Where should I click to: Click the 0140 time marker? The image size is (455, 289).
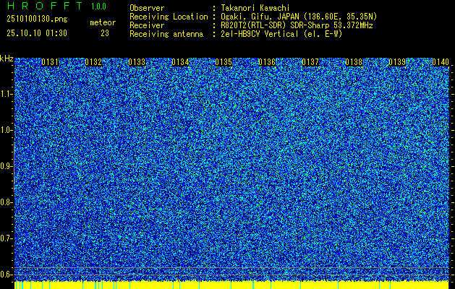441,62
